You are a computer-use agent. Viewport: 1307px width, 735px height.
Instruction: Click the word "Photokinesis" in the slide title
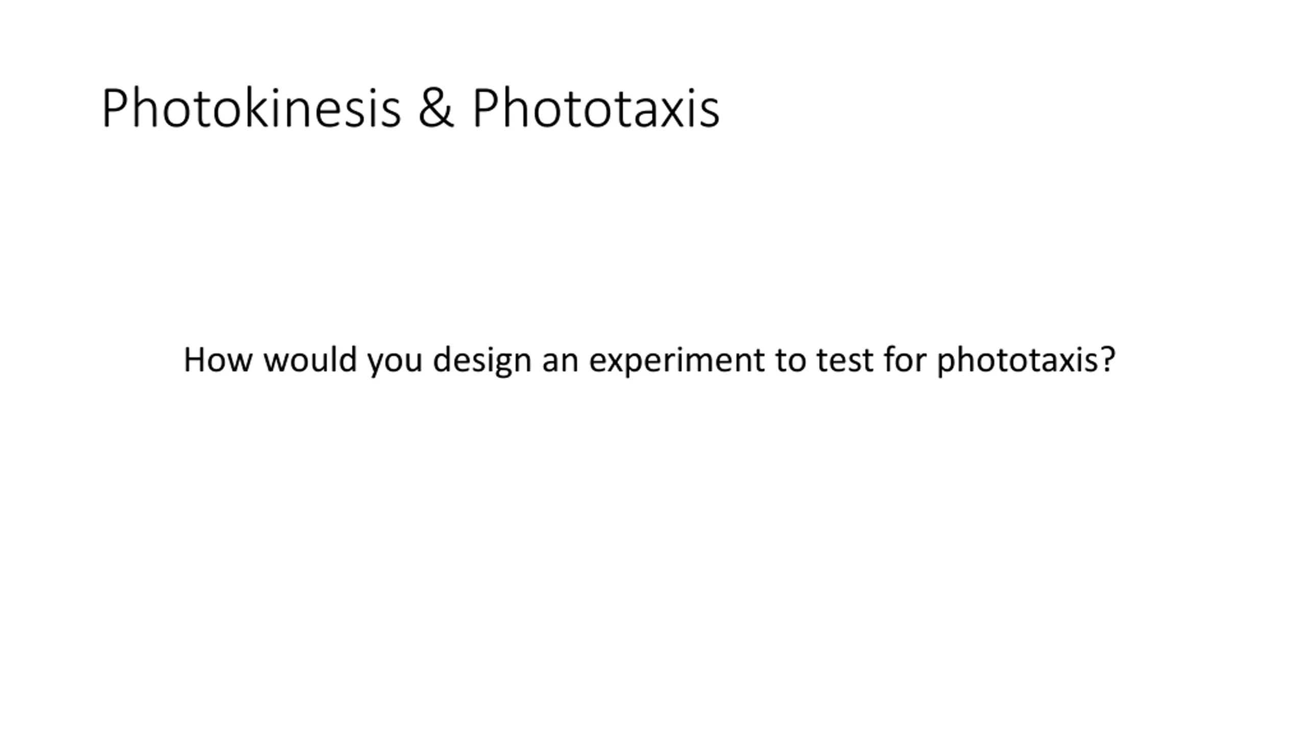[x=251, y=108]
